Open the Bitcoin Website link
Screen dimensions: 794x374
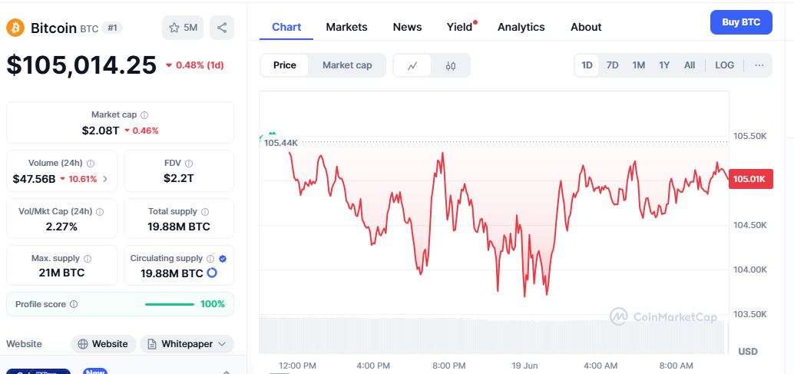104,344
